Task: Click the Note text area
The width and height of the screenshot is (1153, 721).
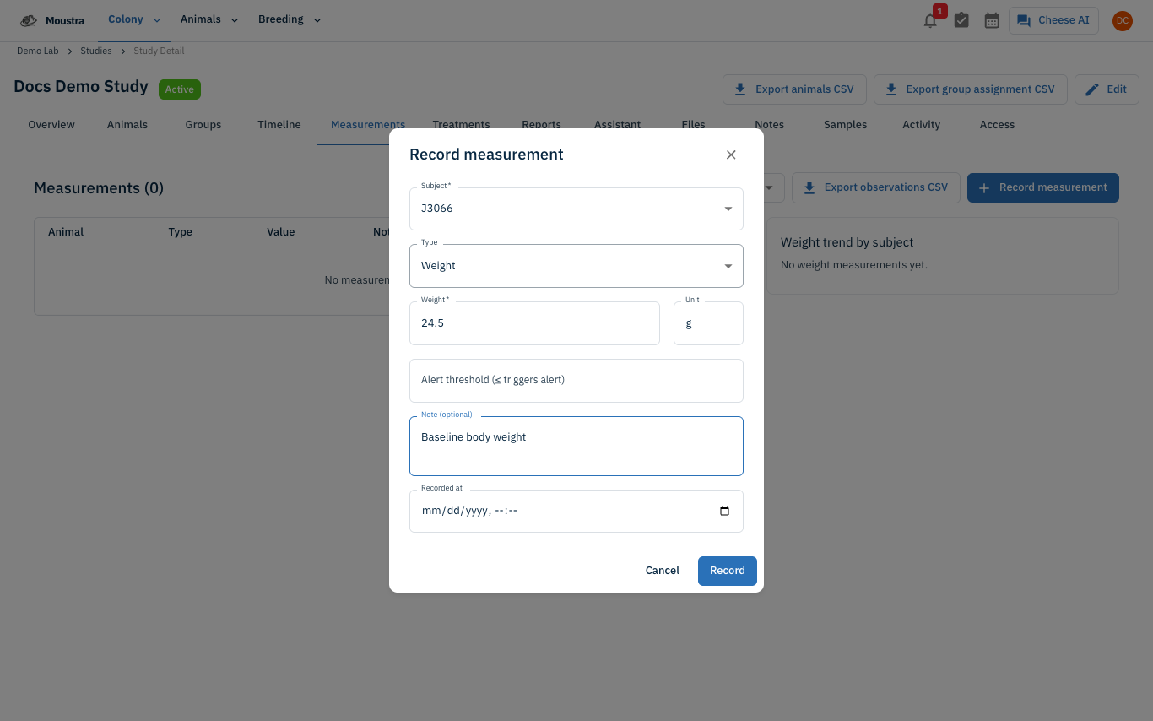Action: tap(576, 446)
